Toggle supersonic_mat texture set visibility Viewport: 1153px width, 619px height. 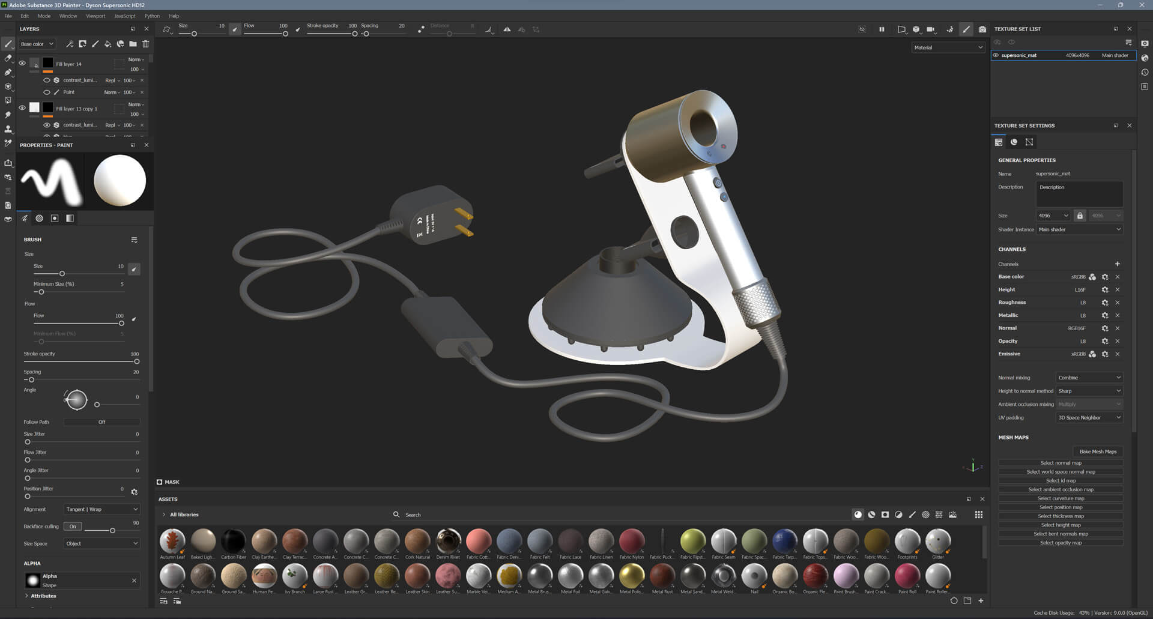[x=996, y=55]
